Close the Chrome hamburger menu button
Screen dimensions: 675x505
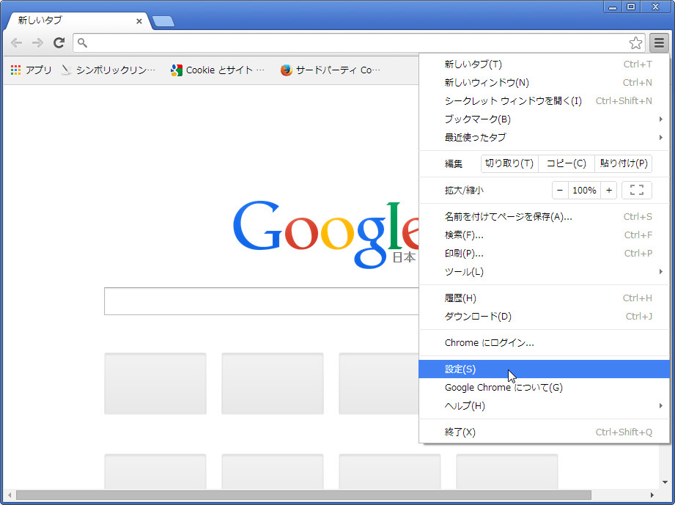659,43
